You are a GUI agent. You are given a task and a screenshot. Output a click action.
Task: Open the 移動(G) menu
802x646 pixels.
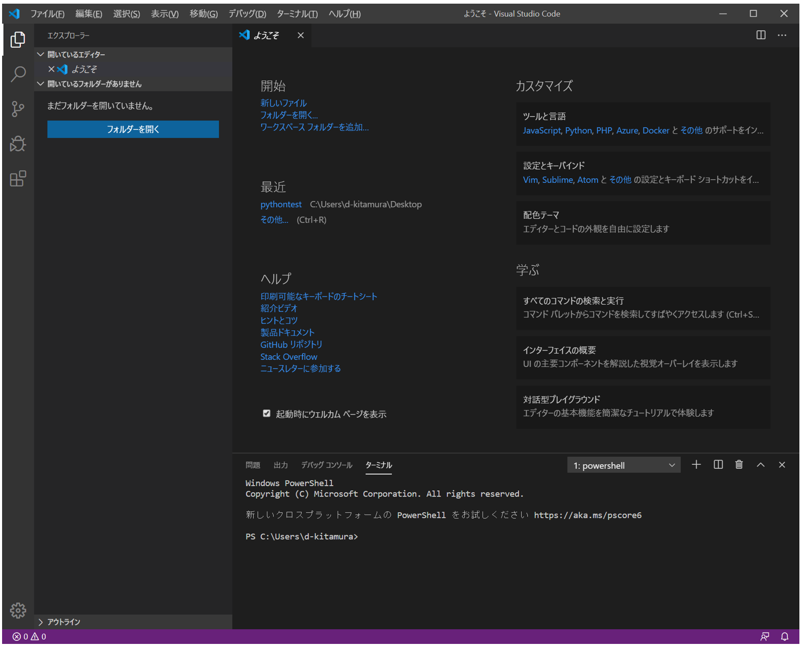click(x=204, y=14)
